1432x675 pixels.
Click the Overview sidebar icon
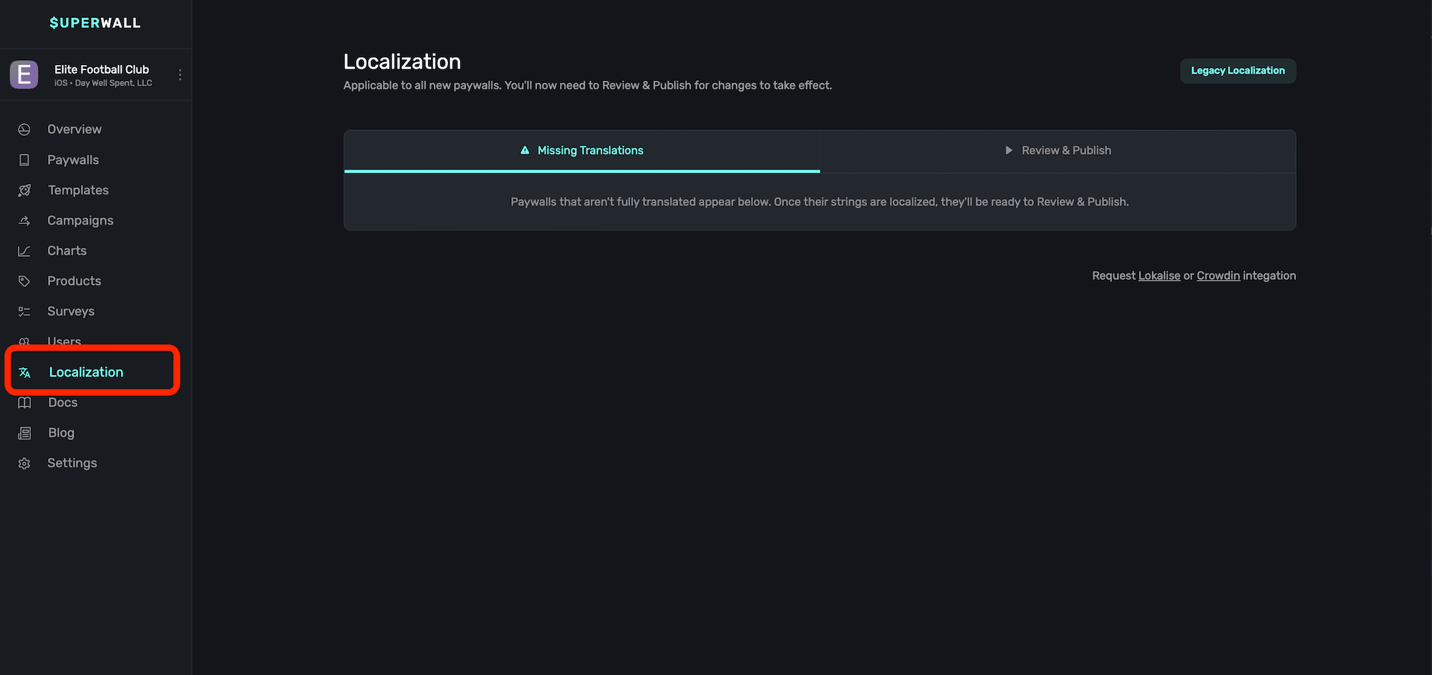[24, 130]
